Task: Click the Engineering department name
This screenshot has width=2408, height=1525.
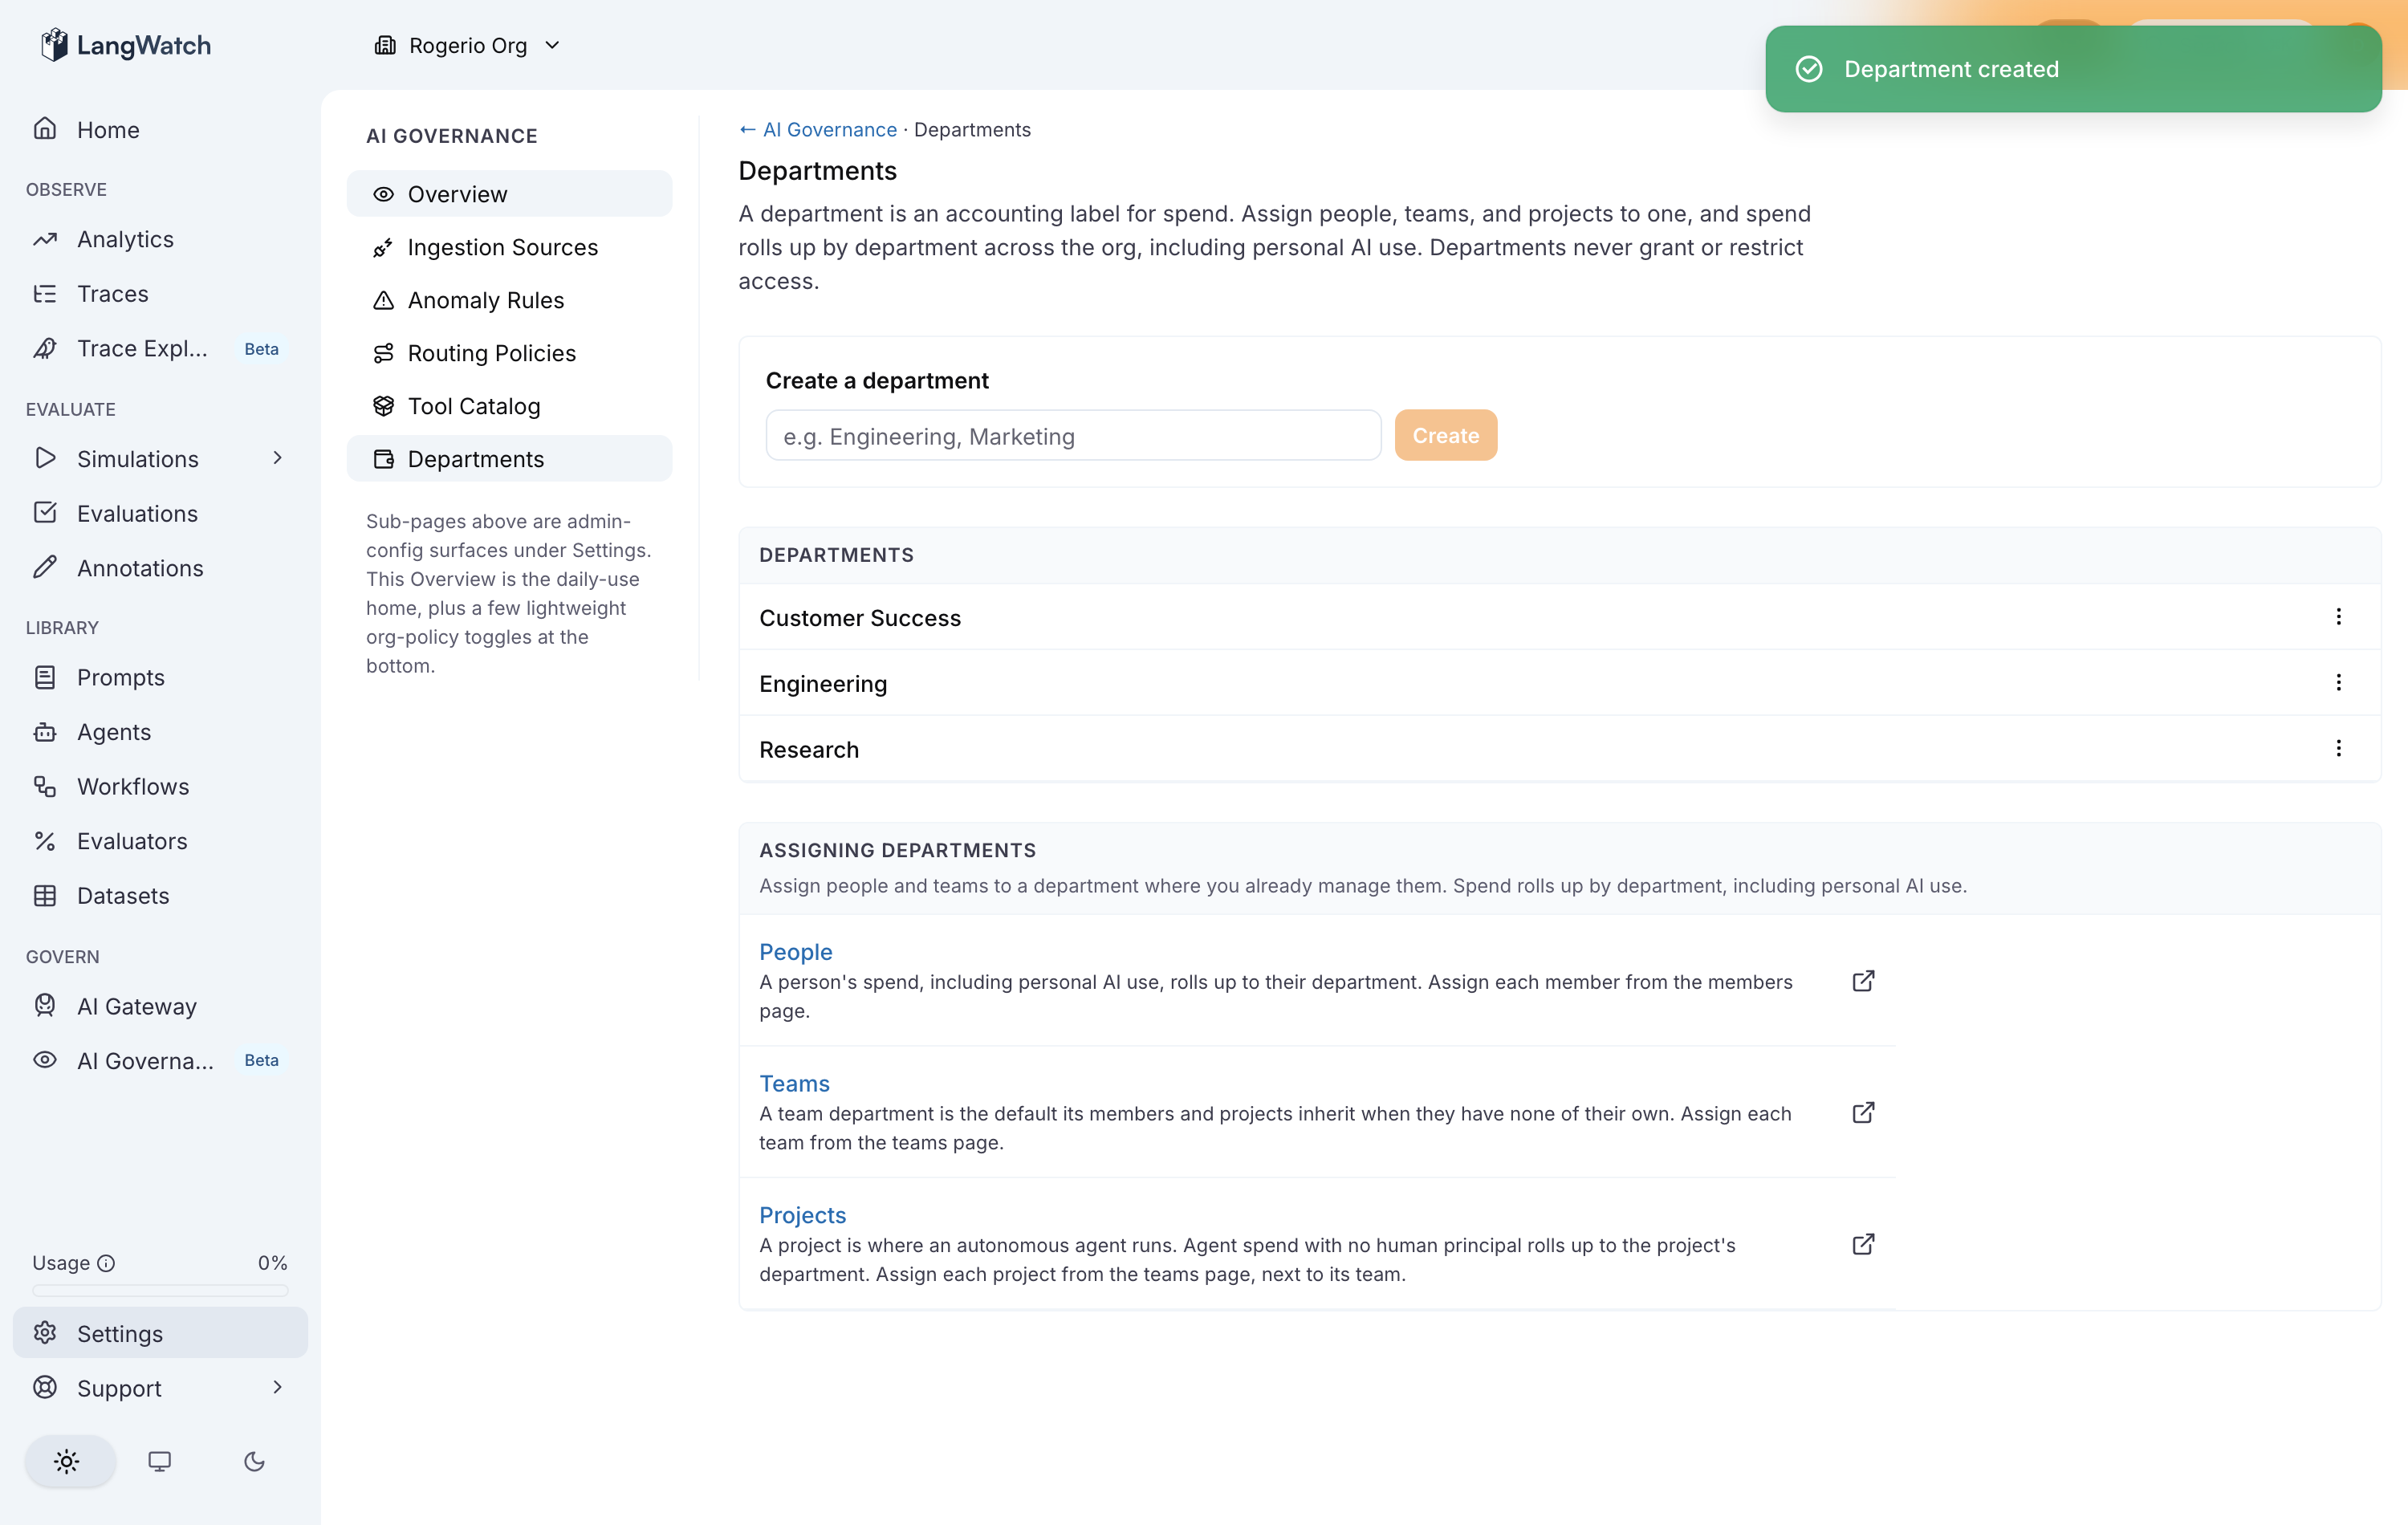Action: (x=823, y=684)
